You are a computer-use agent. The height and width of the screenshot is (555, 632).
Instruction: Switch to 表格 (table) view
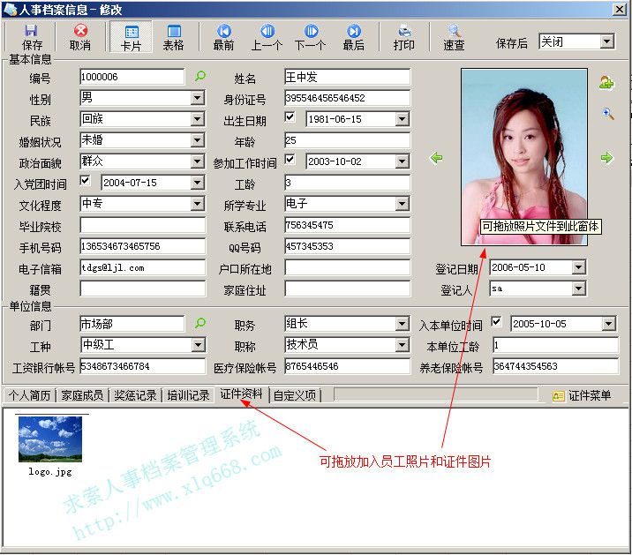point(174,37)
